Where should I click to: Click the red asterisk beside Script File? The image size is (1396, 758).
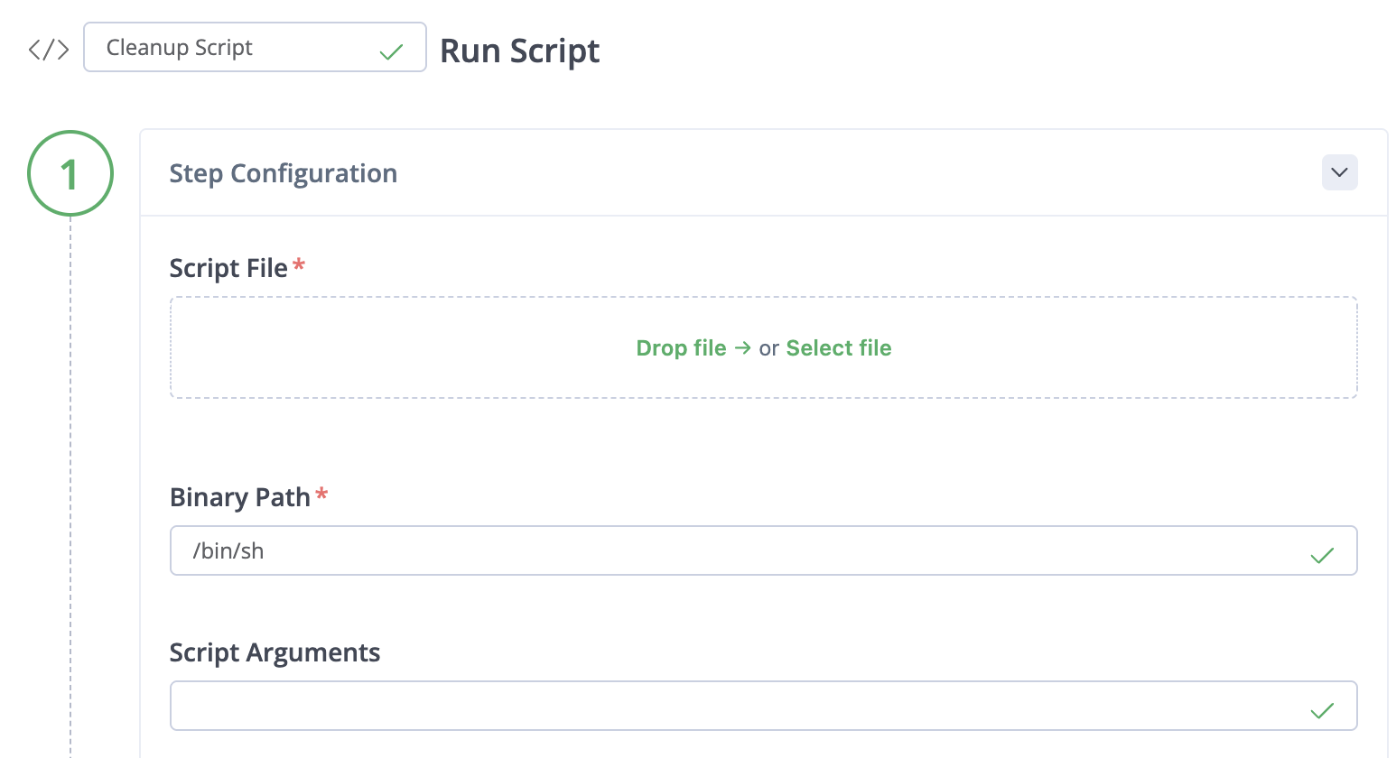(x=299, y=265)
